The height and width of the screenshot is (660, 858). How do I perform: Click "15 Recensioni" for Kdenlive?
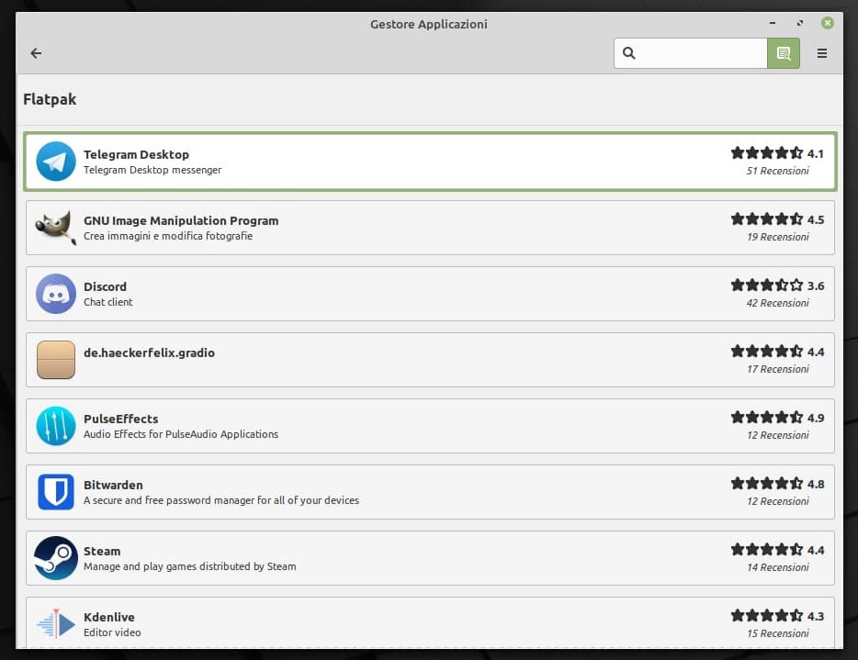click(777, 633)
